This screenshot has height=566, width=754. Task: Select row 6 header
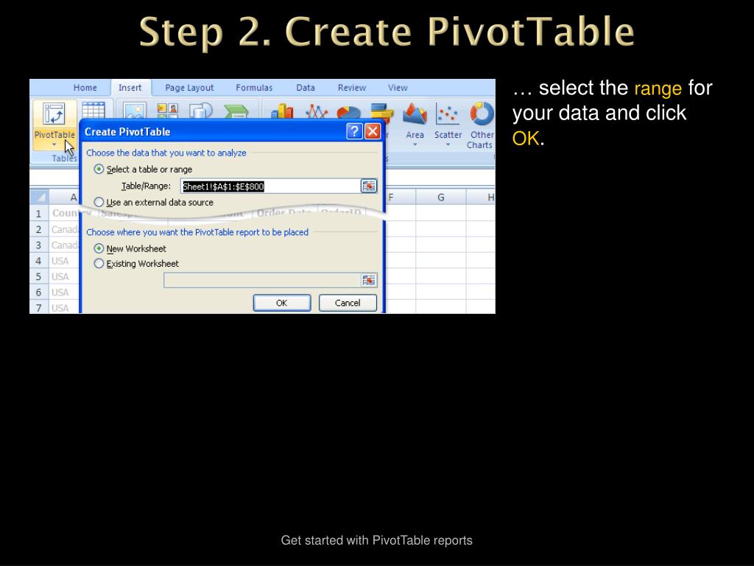(x=39, y=292)
